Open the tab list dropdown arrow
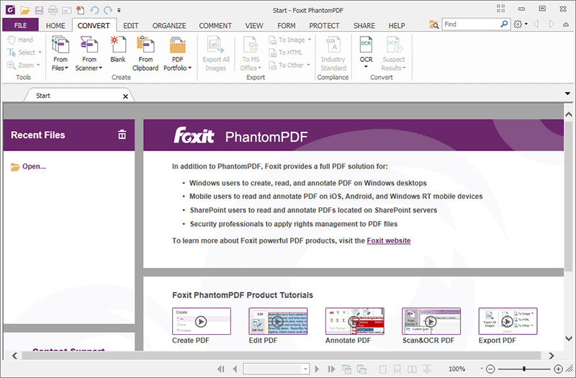The image size is (576, 378). pyautogui.click(x=567, y=94)
